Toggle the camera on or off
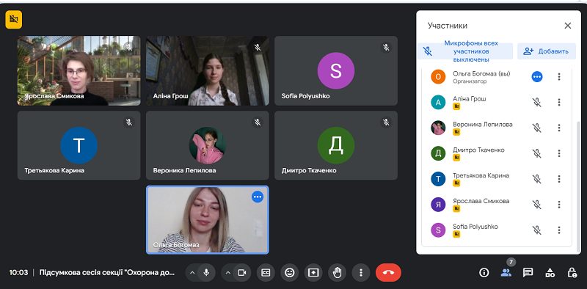 click(x=242, y=273)
